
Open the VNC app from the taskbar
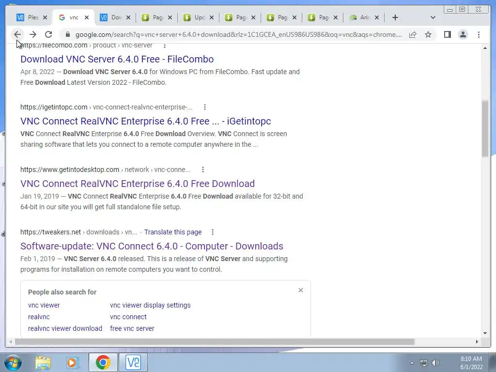click(x=133, y=362)
